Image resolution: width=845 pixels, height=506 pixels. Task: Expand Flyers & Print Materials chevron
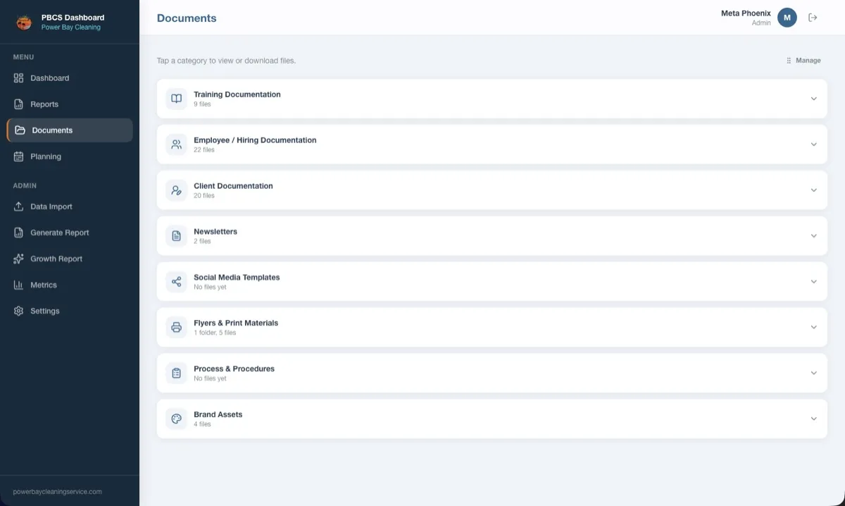click(x=813, y=327)
